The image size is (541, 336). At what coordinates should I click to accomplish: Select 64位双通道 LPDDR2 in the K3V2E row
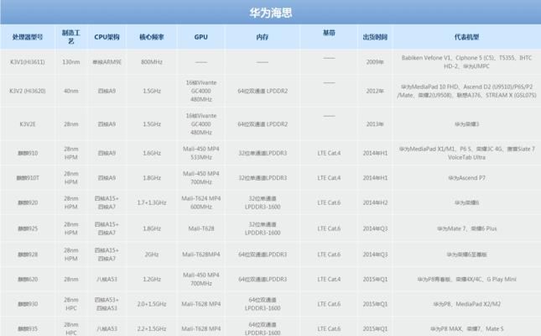(x=263, y=124)
